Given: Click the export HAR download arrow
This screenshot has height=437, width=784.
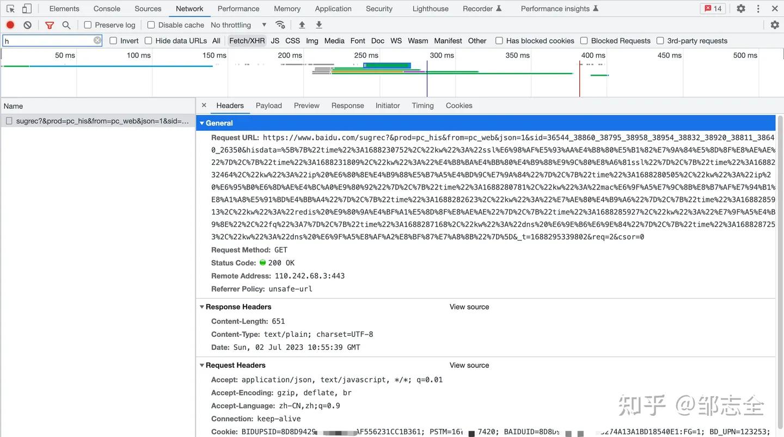Looking at the screenshot, I should click(x=319, y=25).
